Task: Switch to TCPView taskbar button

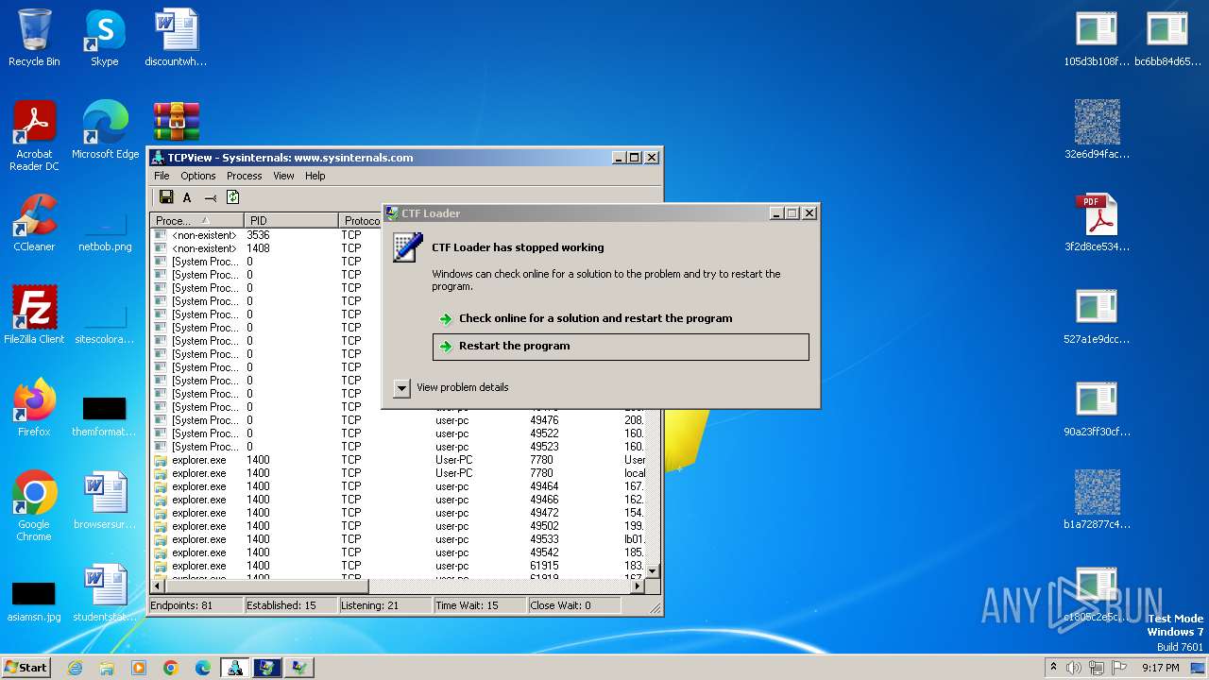Action: 234,668
